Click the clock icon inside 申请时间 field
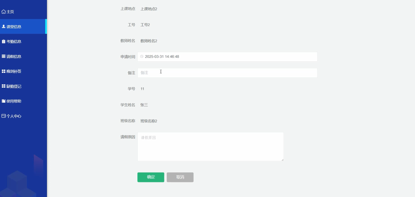The height and width of the screenshot is (197, 415). [x=141, y=56]
